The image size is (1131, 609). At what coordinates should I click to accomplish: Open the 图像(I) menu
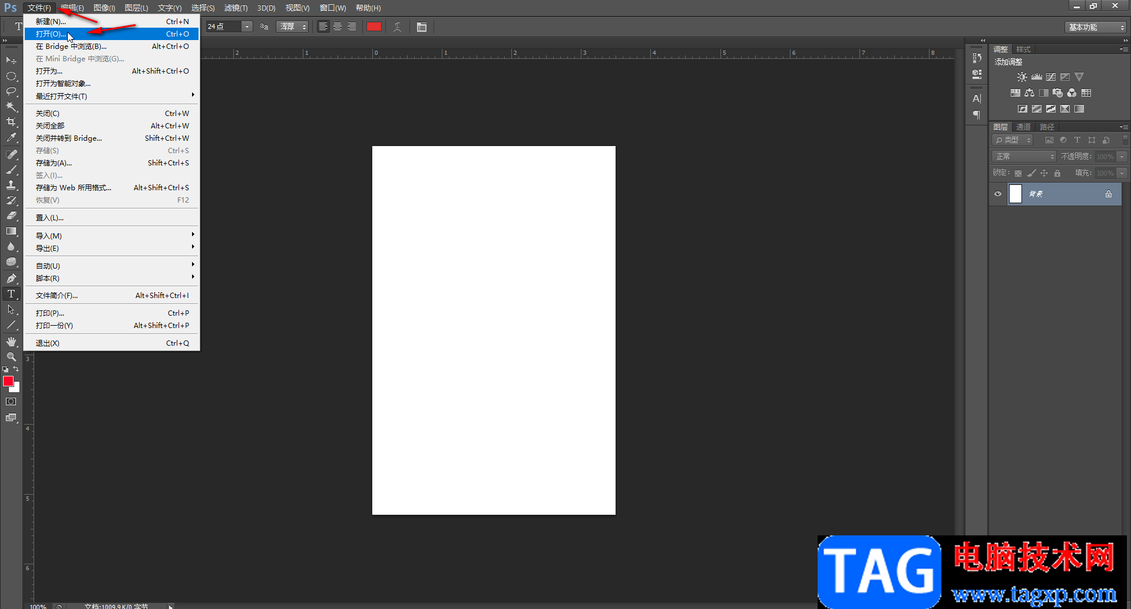pos(104,8)
